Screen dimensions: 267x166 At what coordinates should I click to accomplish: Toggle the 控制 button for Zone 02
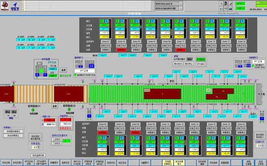click(100, 129)
